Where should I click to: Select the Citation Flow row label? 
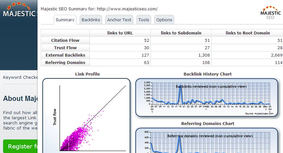tap(65, 40)
